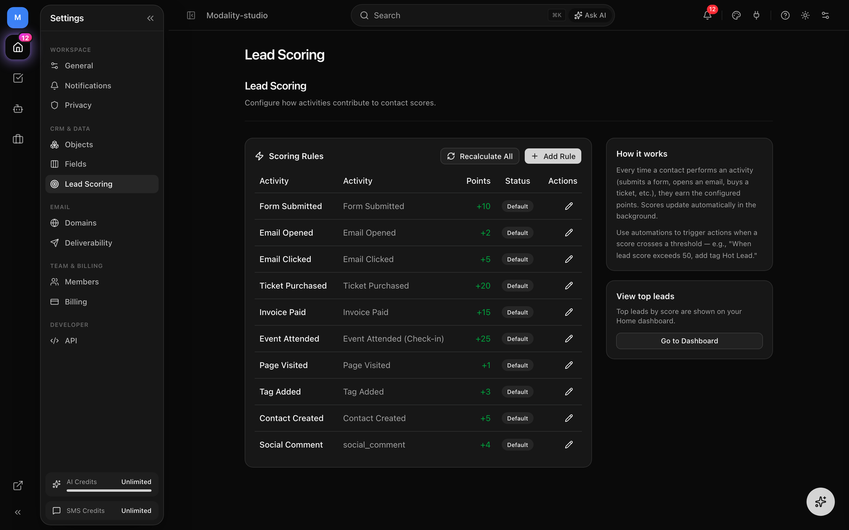Open Members settings
This screenshot has width=849, height=530.
pyautogui.click(x=102, y=282)
